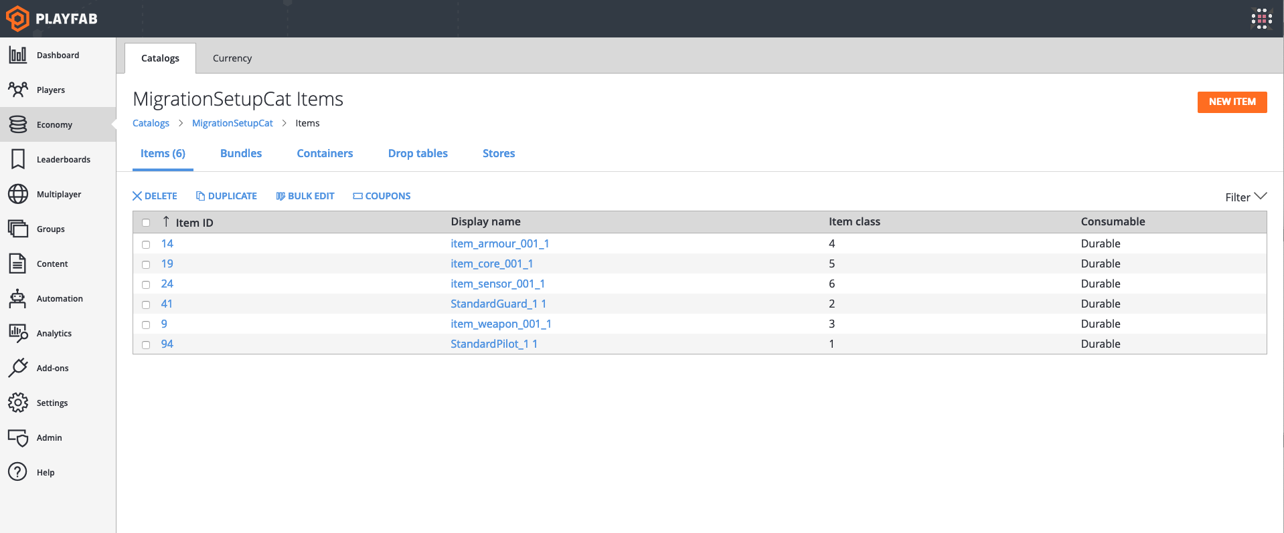This screenshot has height=533, width=1284.
Task: Click the DELETE label text
Action: (161, 196)
